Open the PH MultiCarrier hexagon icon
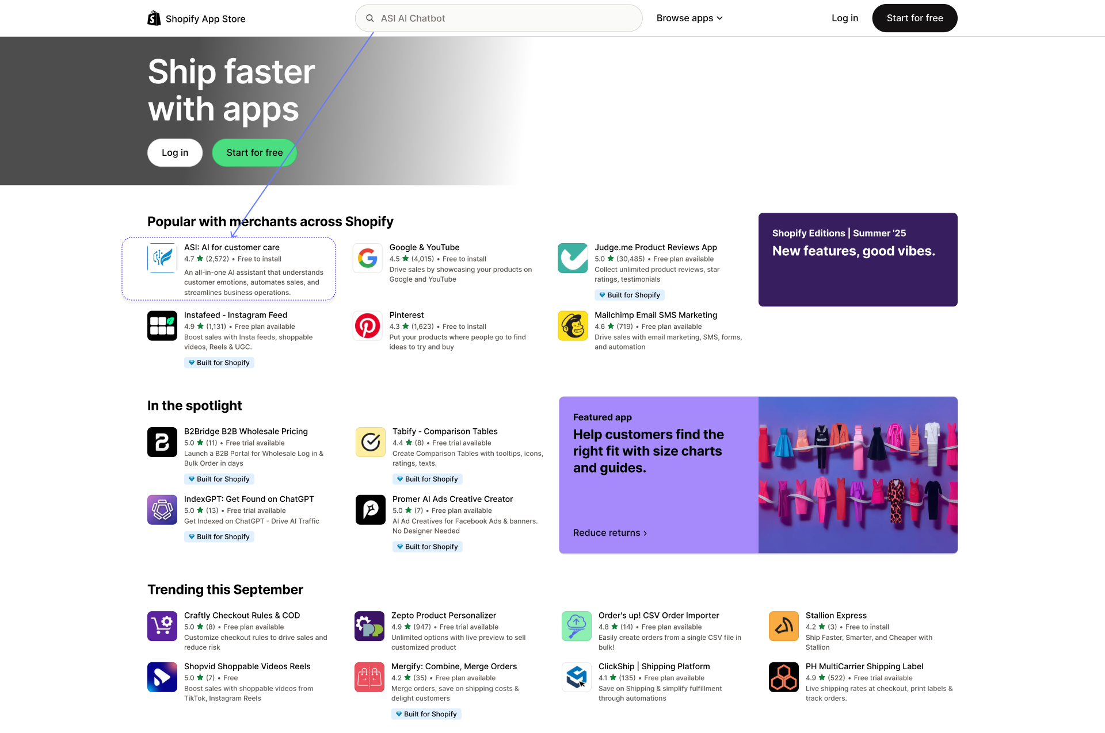 (x=784, y=677)
